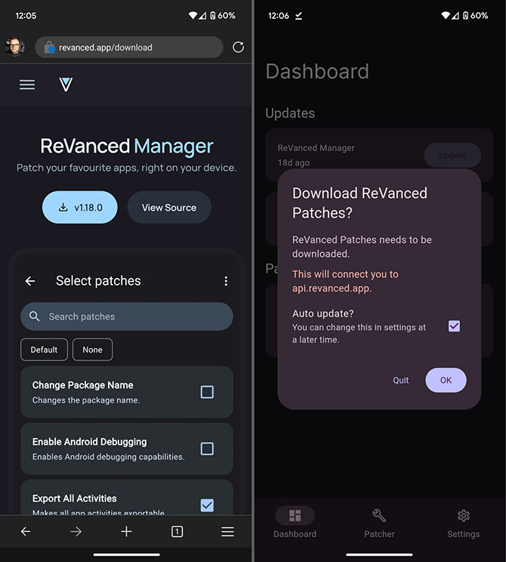Select the None patches preset

coord(92,350)
